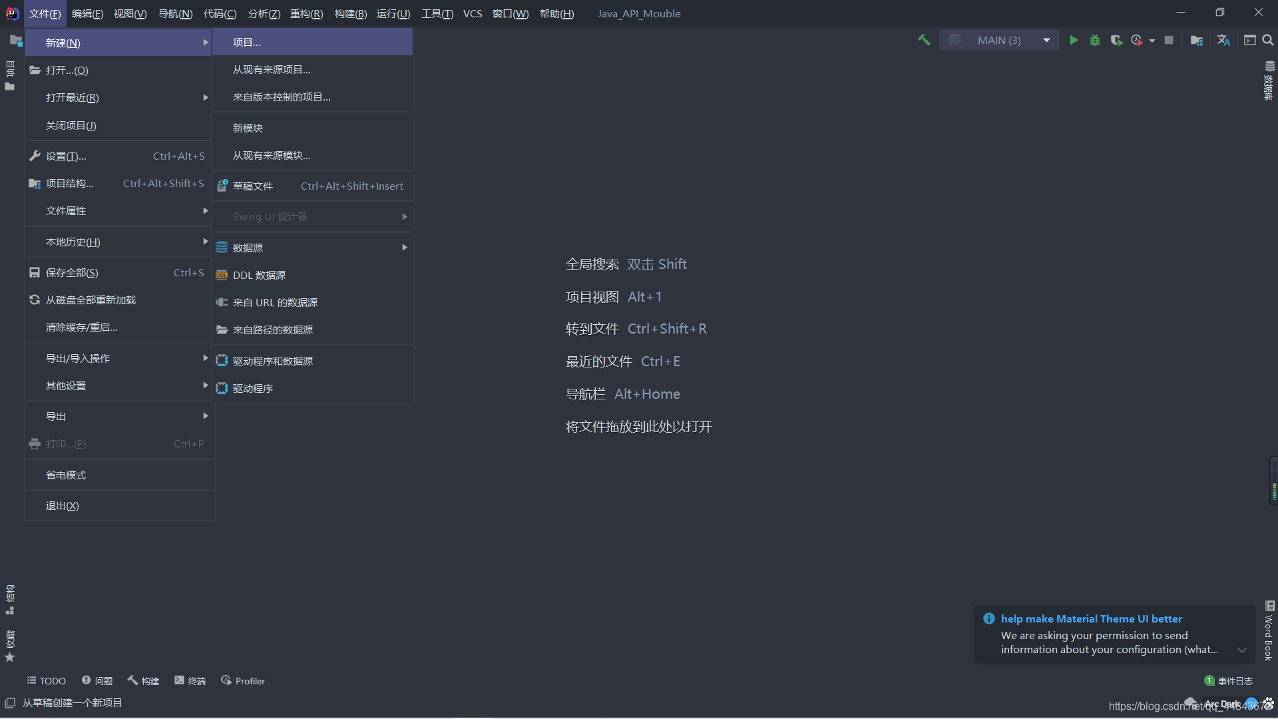
Task: Open the Build (构建) tool window
Action: coord(143,681)
